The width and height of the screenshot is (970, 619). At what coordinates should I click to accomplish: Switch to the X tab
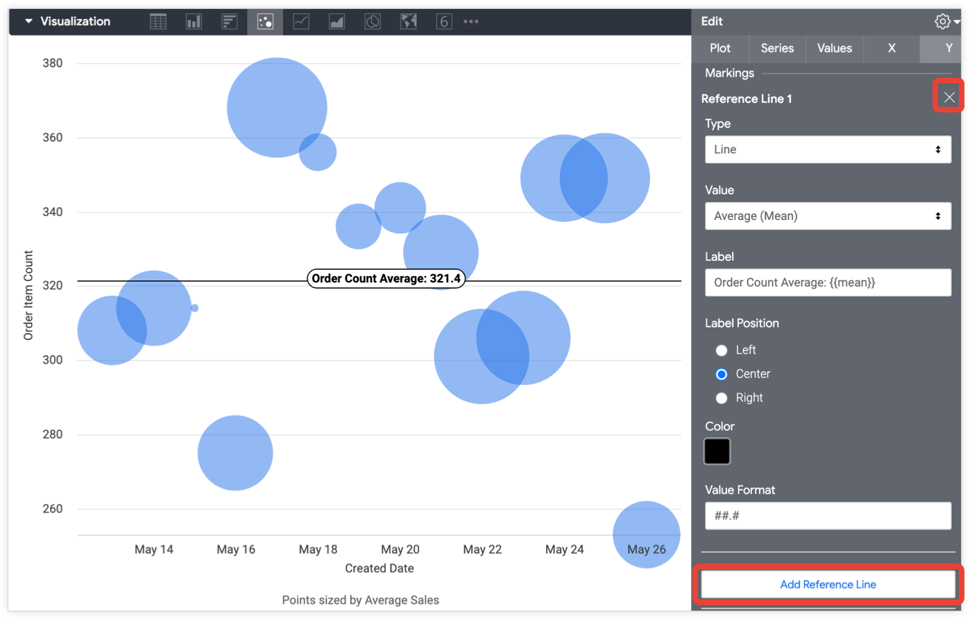tap(892, 49)
